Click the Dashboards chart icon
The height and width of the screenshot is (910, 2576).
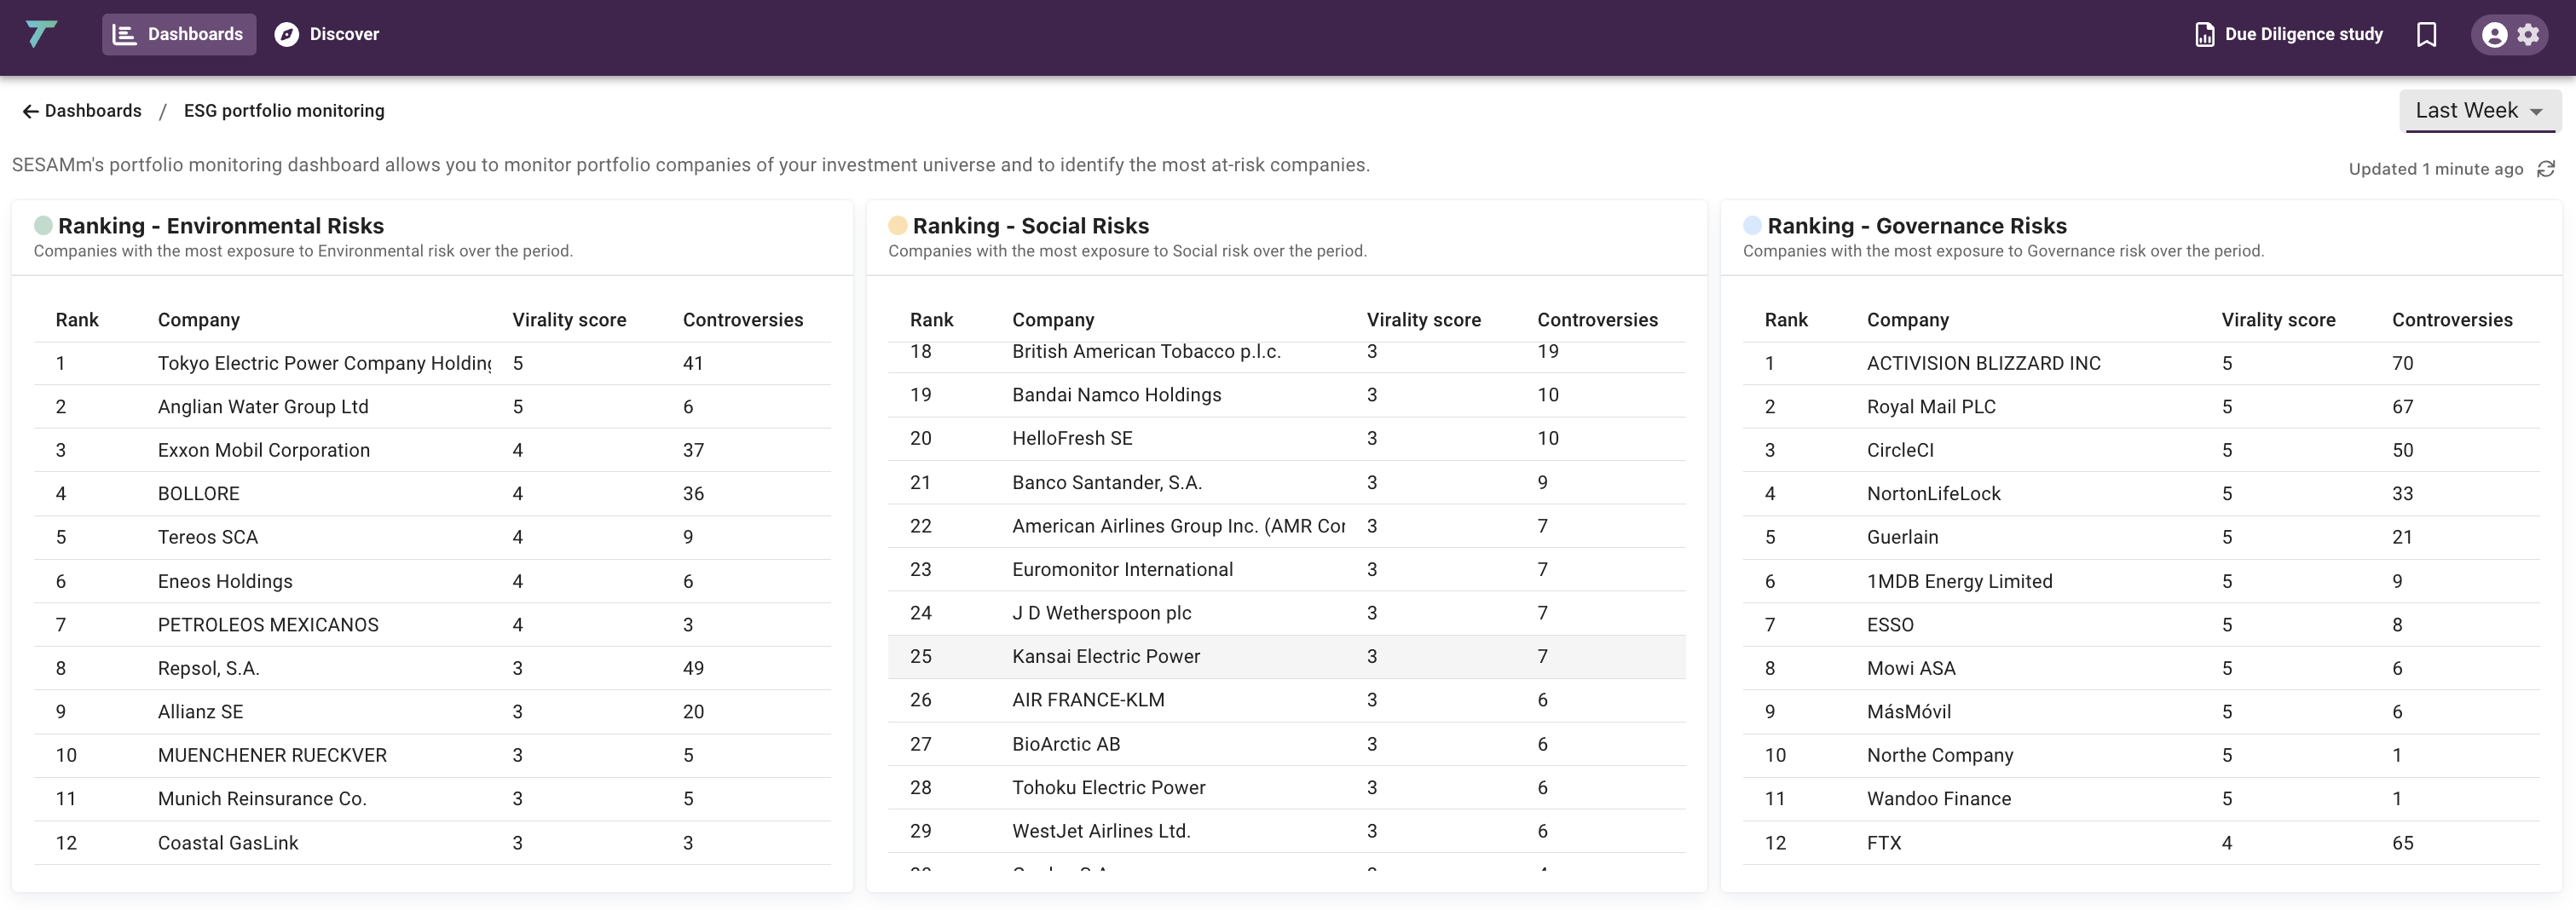click(x=124, y=34)
